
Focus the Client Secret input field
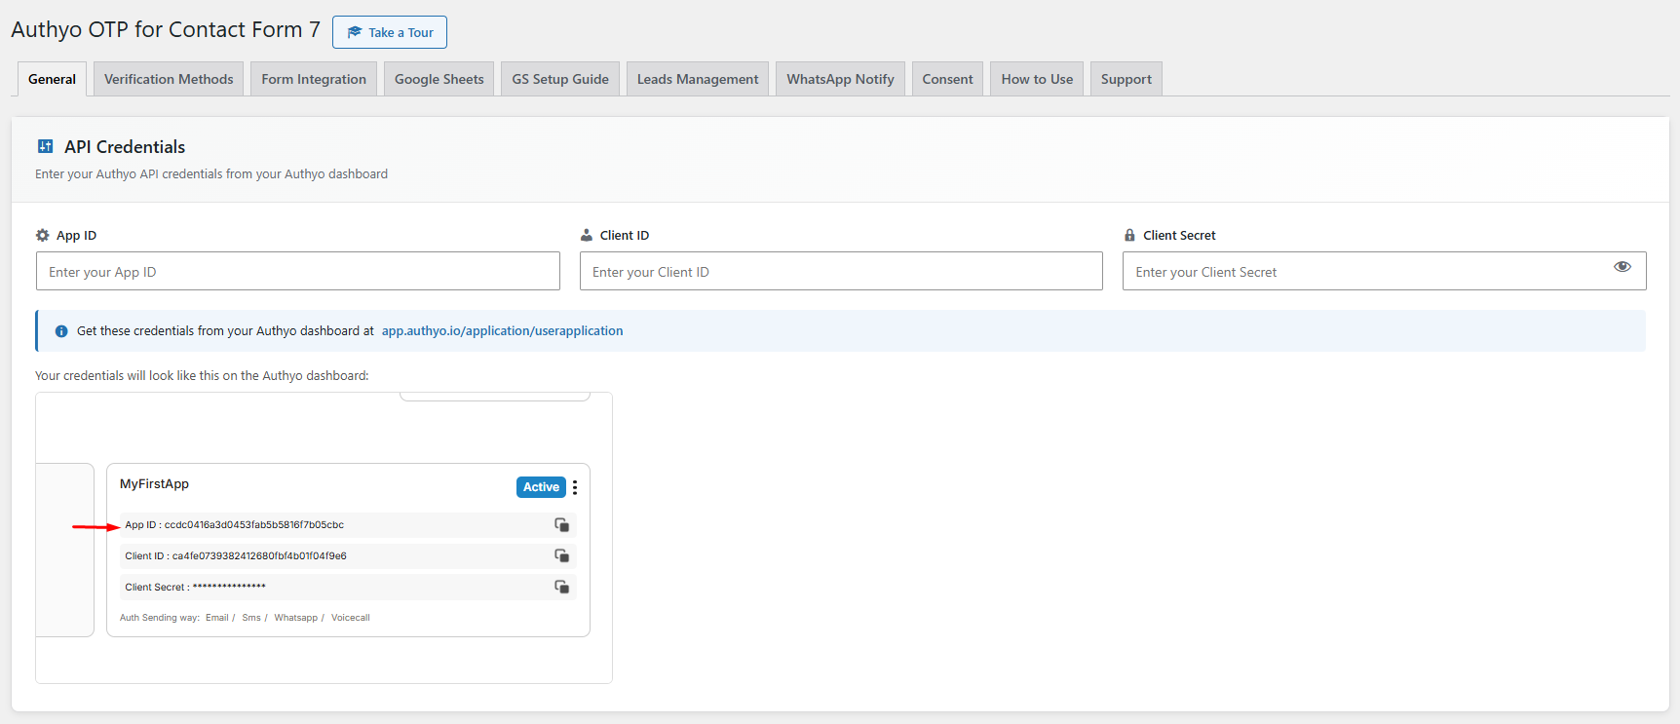pos(1385,271)
